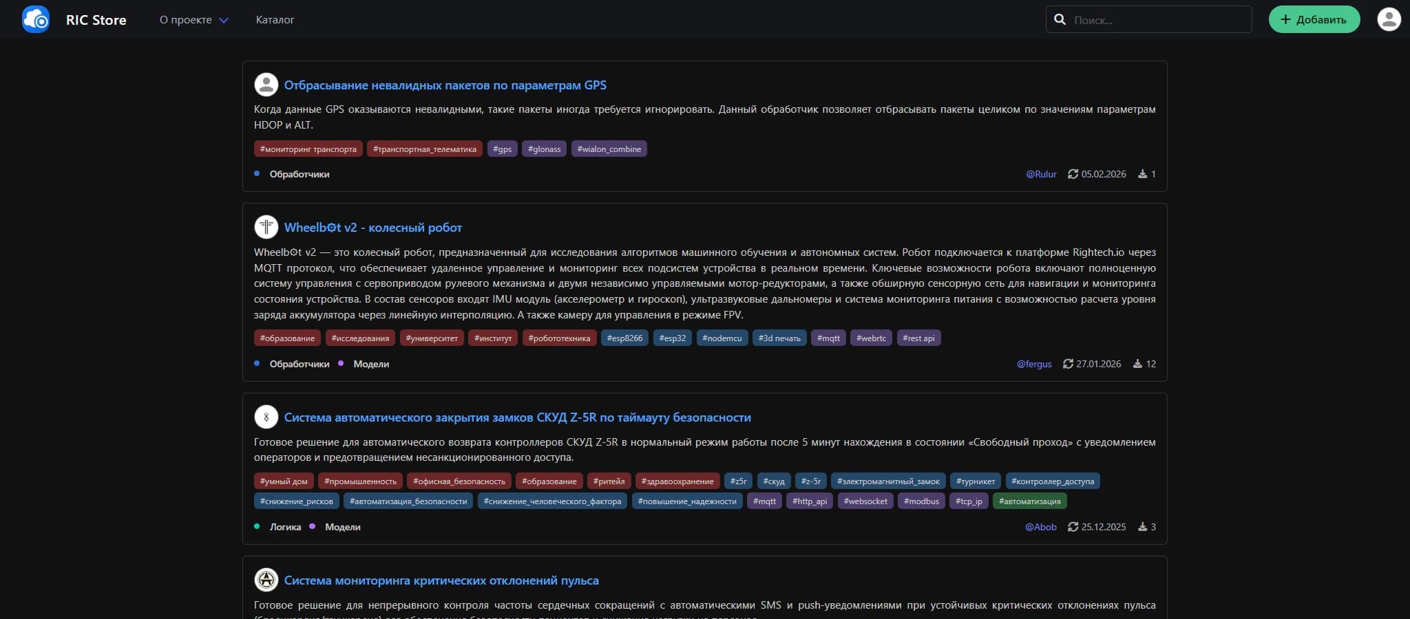
Task: Visit the @fergus author profile
Action: click(x=1034, y=364)
